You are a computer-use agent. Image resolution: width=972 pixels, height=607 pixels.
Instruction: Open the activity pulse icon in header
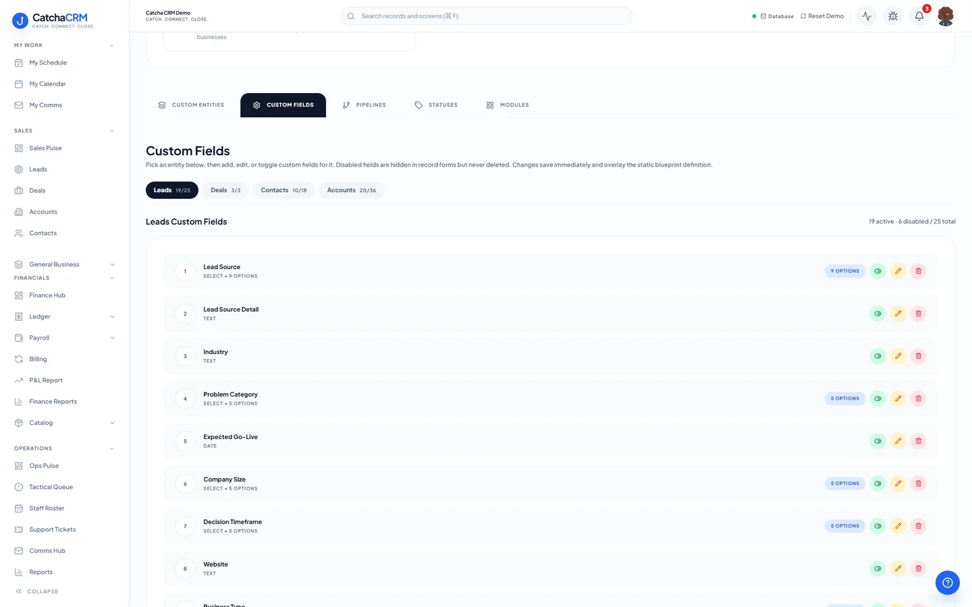coord(867,16)
